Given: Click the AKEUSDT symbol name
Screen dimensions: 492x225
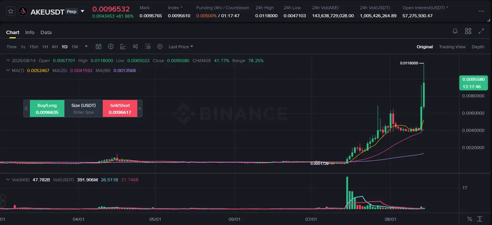Looking at the screenshot, I should 47,12.
